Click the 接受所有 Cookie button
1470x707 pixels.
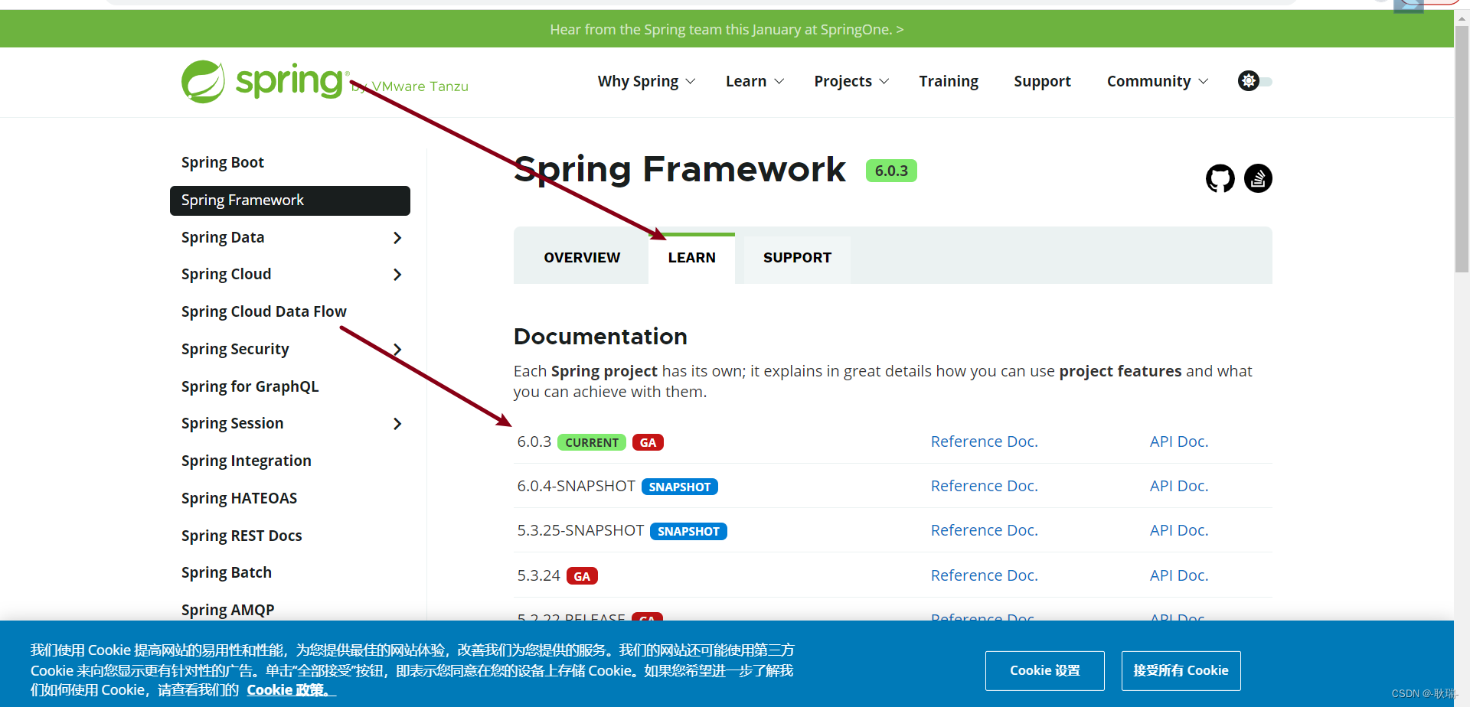[x=1181, y=670]
